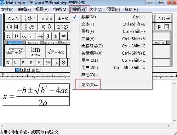
Task: Switch to the Statisti tab
Action: (51, 43)
